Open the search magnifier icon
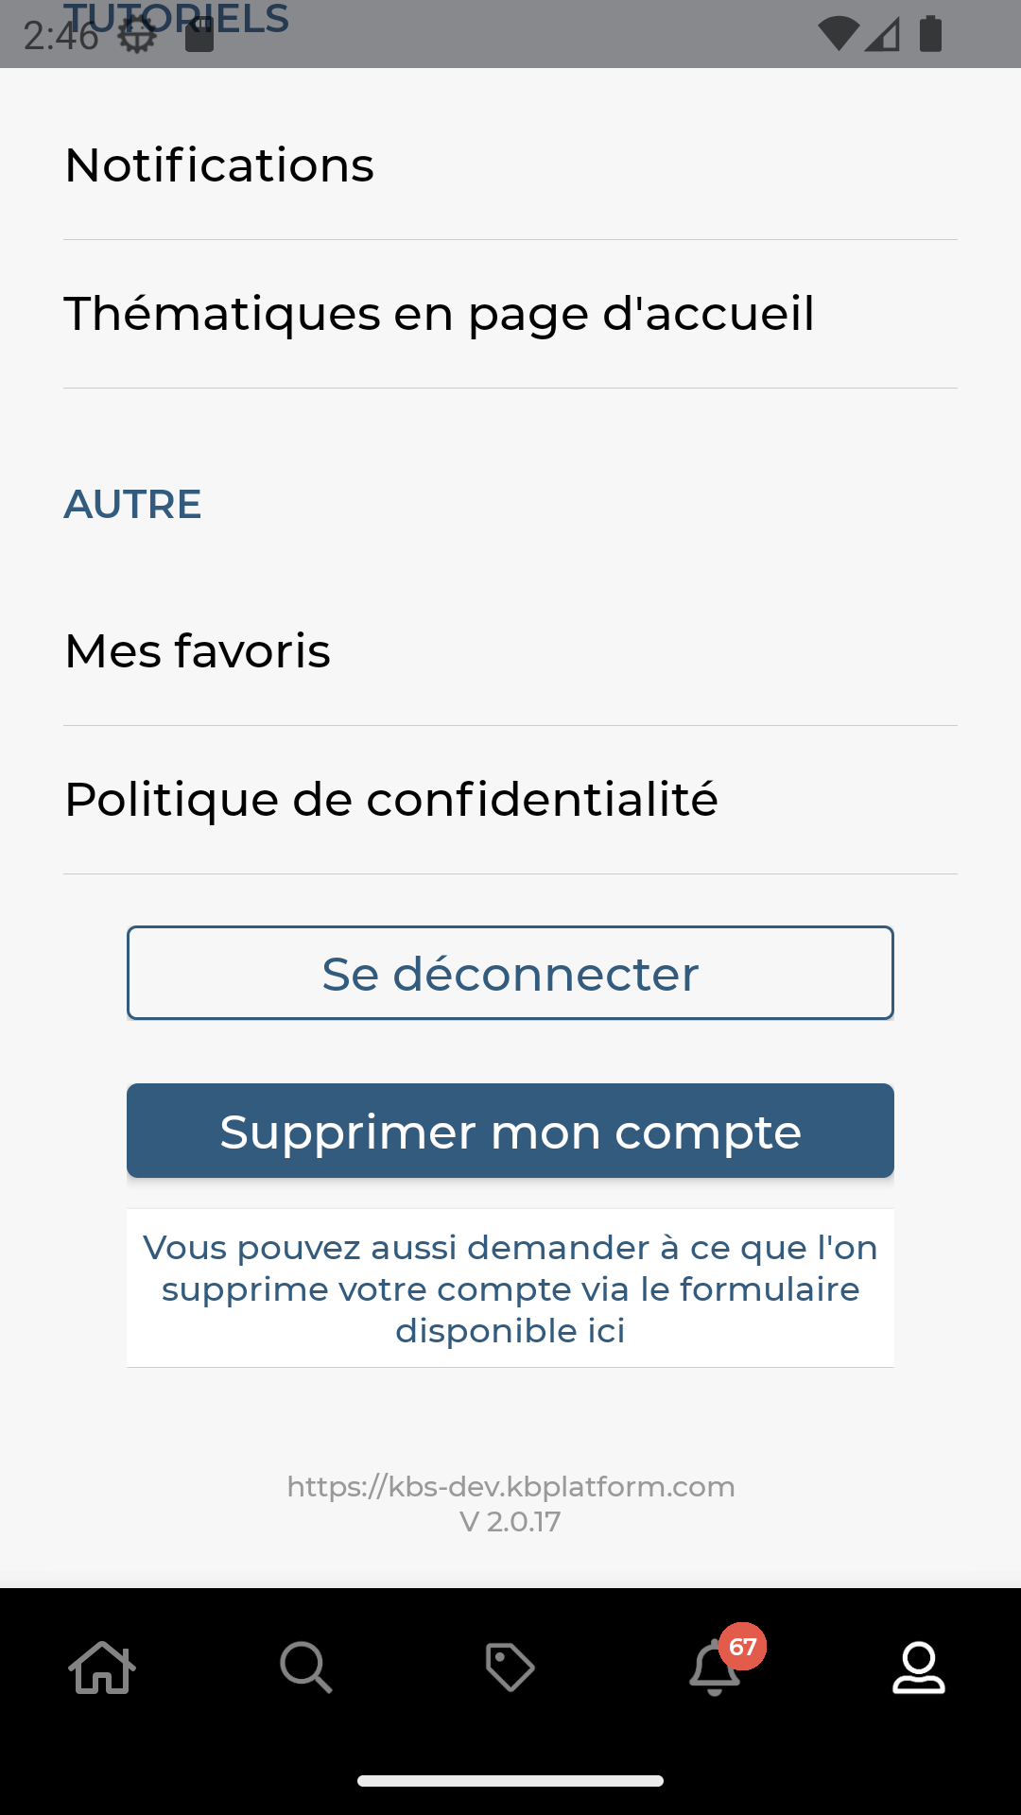Image resolution: width=1021 pixels, height=1815 pixels. 305,1668
